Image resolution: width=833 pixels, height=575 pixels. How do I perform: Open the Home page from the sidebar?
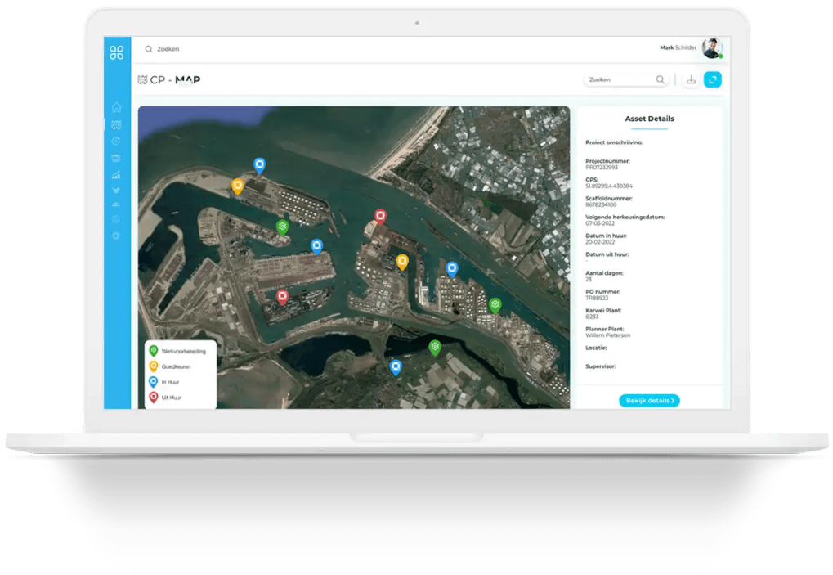click(x=116, y=106)
